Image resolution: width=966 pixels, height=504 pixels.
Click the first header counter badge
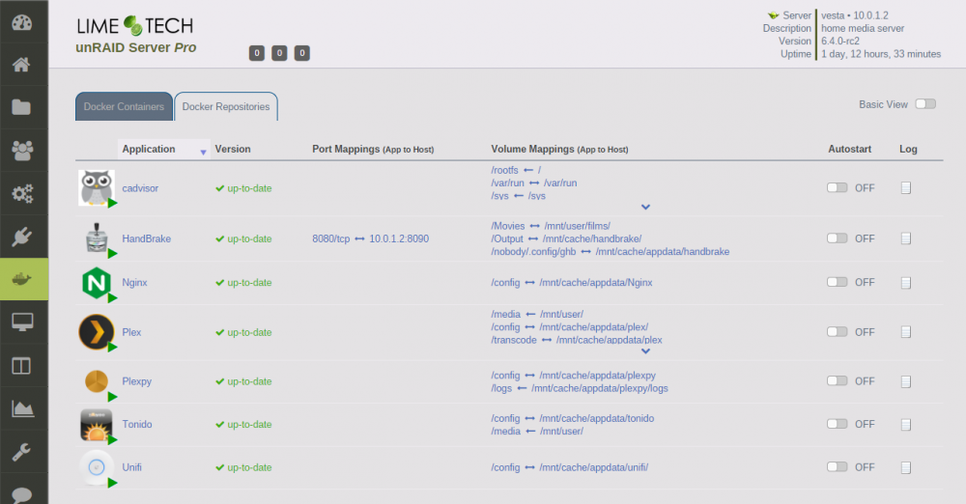[257, 53]
